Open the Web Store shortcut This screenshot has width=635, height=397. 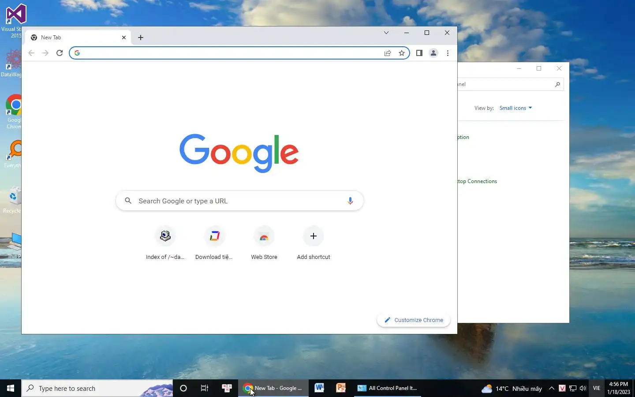[264, 243]
